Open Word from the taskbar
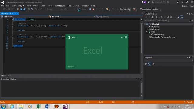This screenshot has height=109, width=194. click(x=48, y=106)
